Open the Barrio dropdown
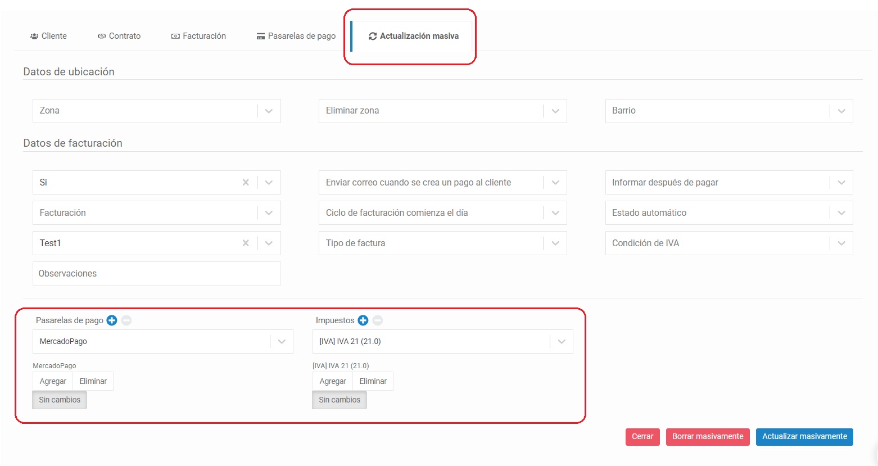The height and width of the screenshot is (466, 878). (x=729, y=111)
